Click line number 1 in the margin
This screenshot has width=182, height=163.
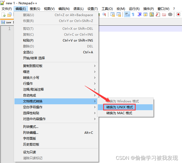9,29
